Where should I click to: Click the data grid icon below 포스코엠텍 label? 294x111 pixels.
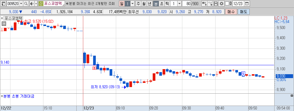[x=4, y=23]
